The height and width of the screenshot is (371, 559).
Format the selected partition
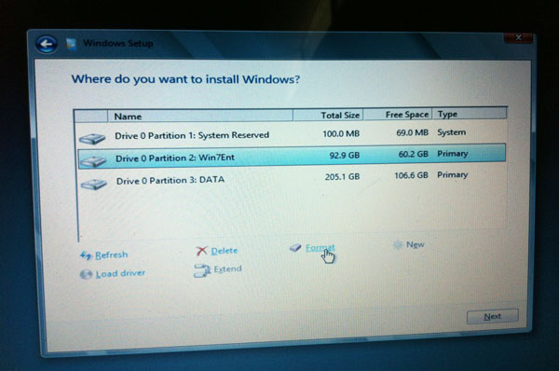coord(320,247)
